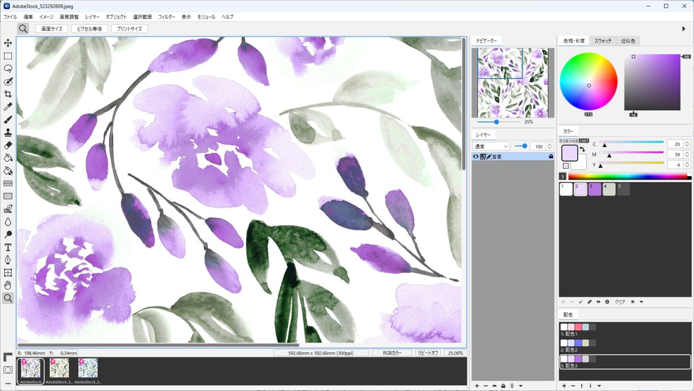
Task: Pick the Eraser tool
Action: pos(8,145)
